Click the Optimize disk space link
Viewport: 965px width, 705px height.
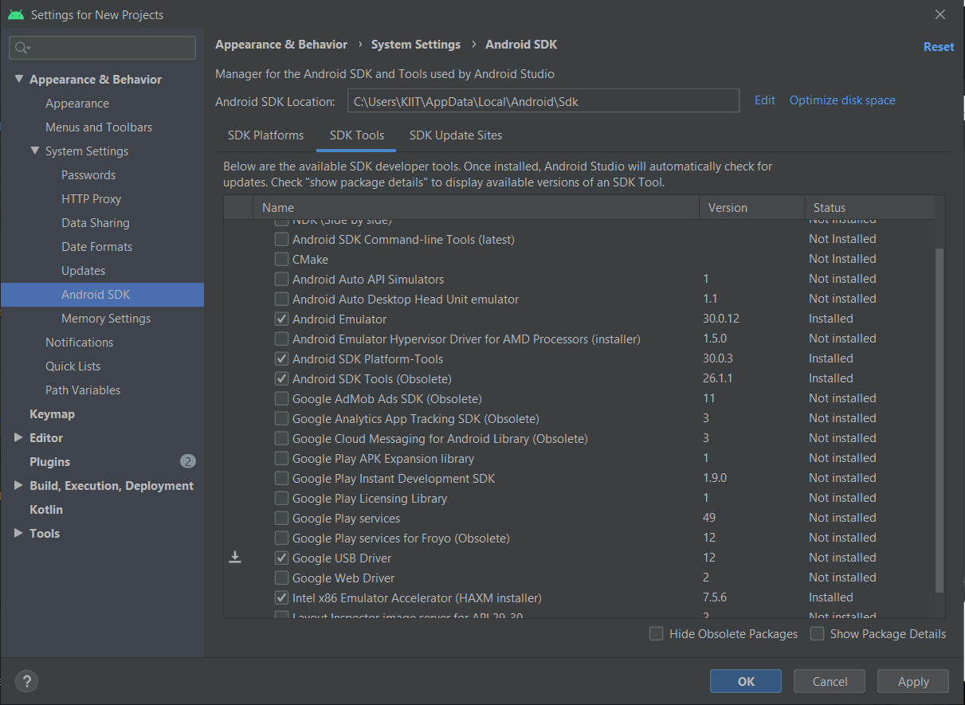pos(842,100)
